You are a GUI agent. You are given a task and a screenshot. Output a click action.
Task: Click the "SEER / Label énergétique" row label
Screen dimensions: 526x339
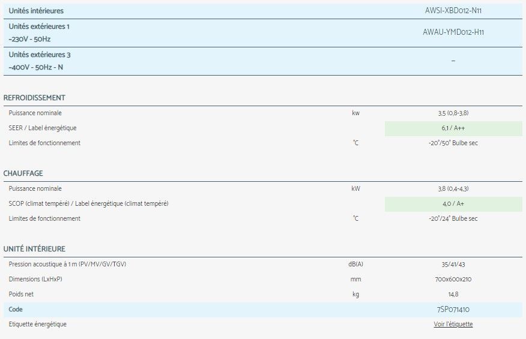tap(43, 128)
